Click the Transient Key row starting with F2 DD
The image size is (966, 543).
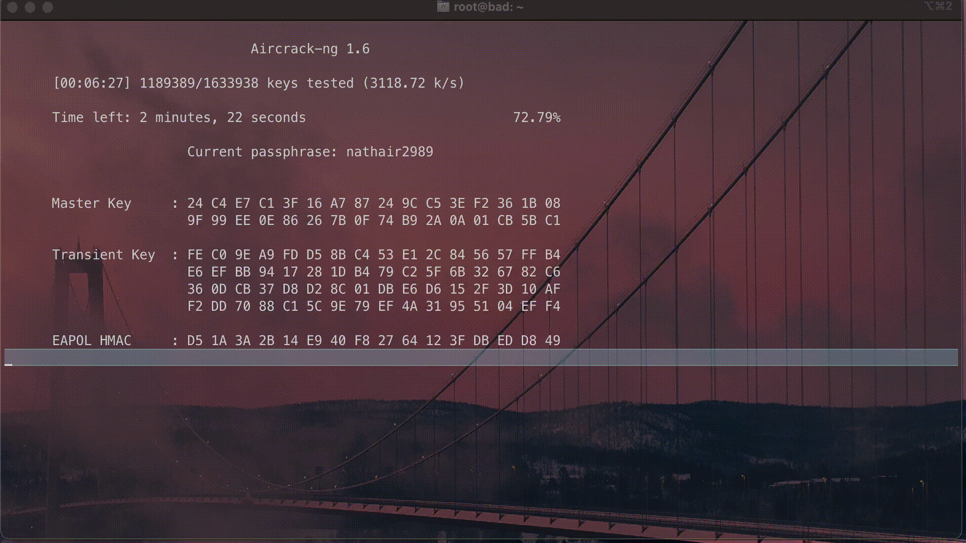click(x=374, y=306)
